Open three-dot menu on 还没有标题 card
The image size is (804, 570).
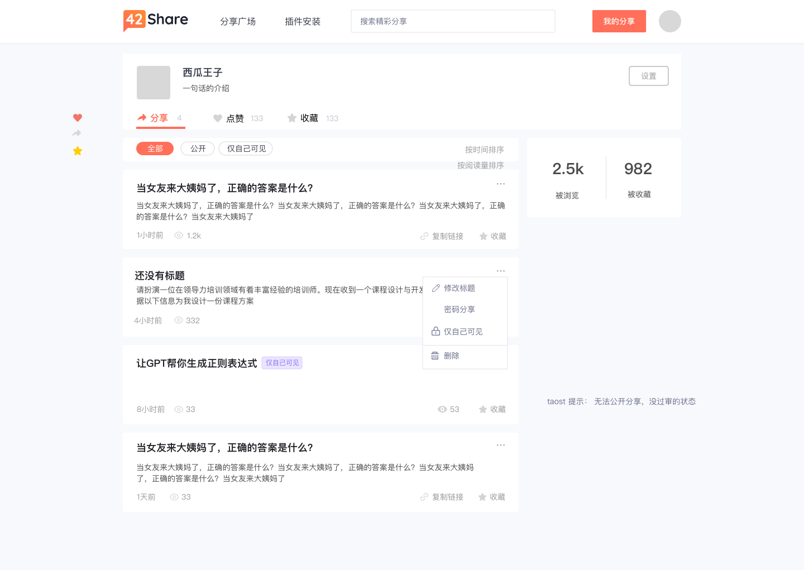501,271
